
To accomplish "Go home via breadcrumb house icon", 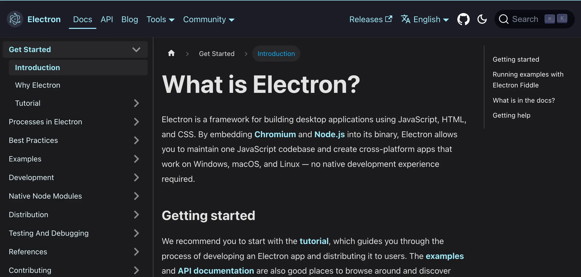I will [171, 53].
